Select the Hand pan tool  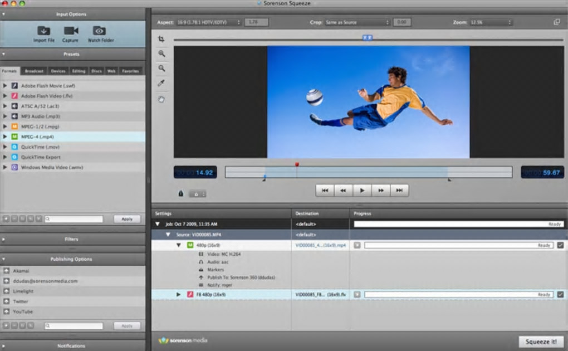tap(161, 99)
